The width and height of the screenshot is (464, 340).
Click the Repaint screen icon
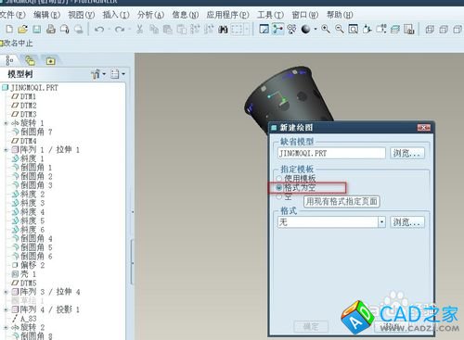264,30
